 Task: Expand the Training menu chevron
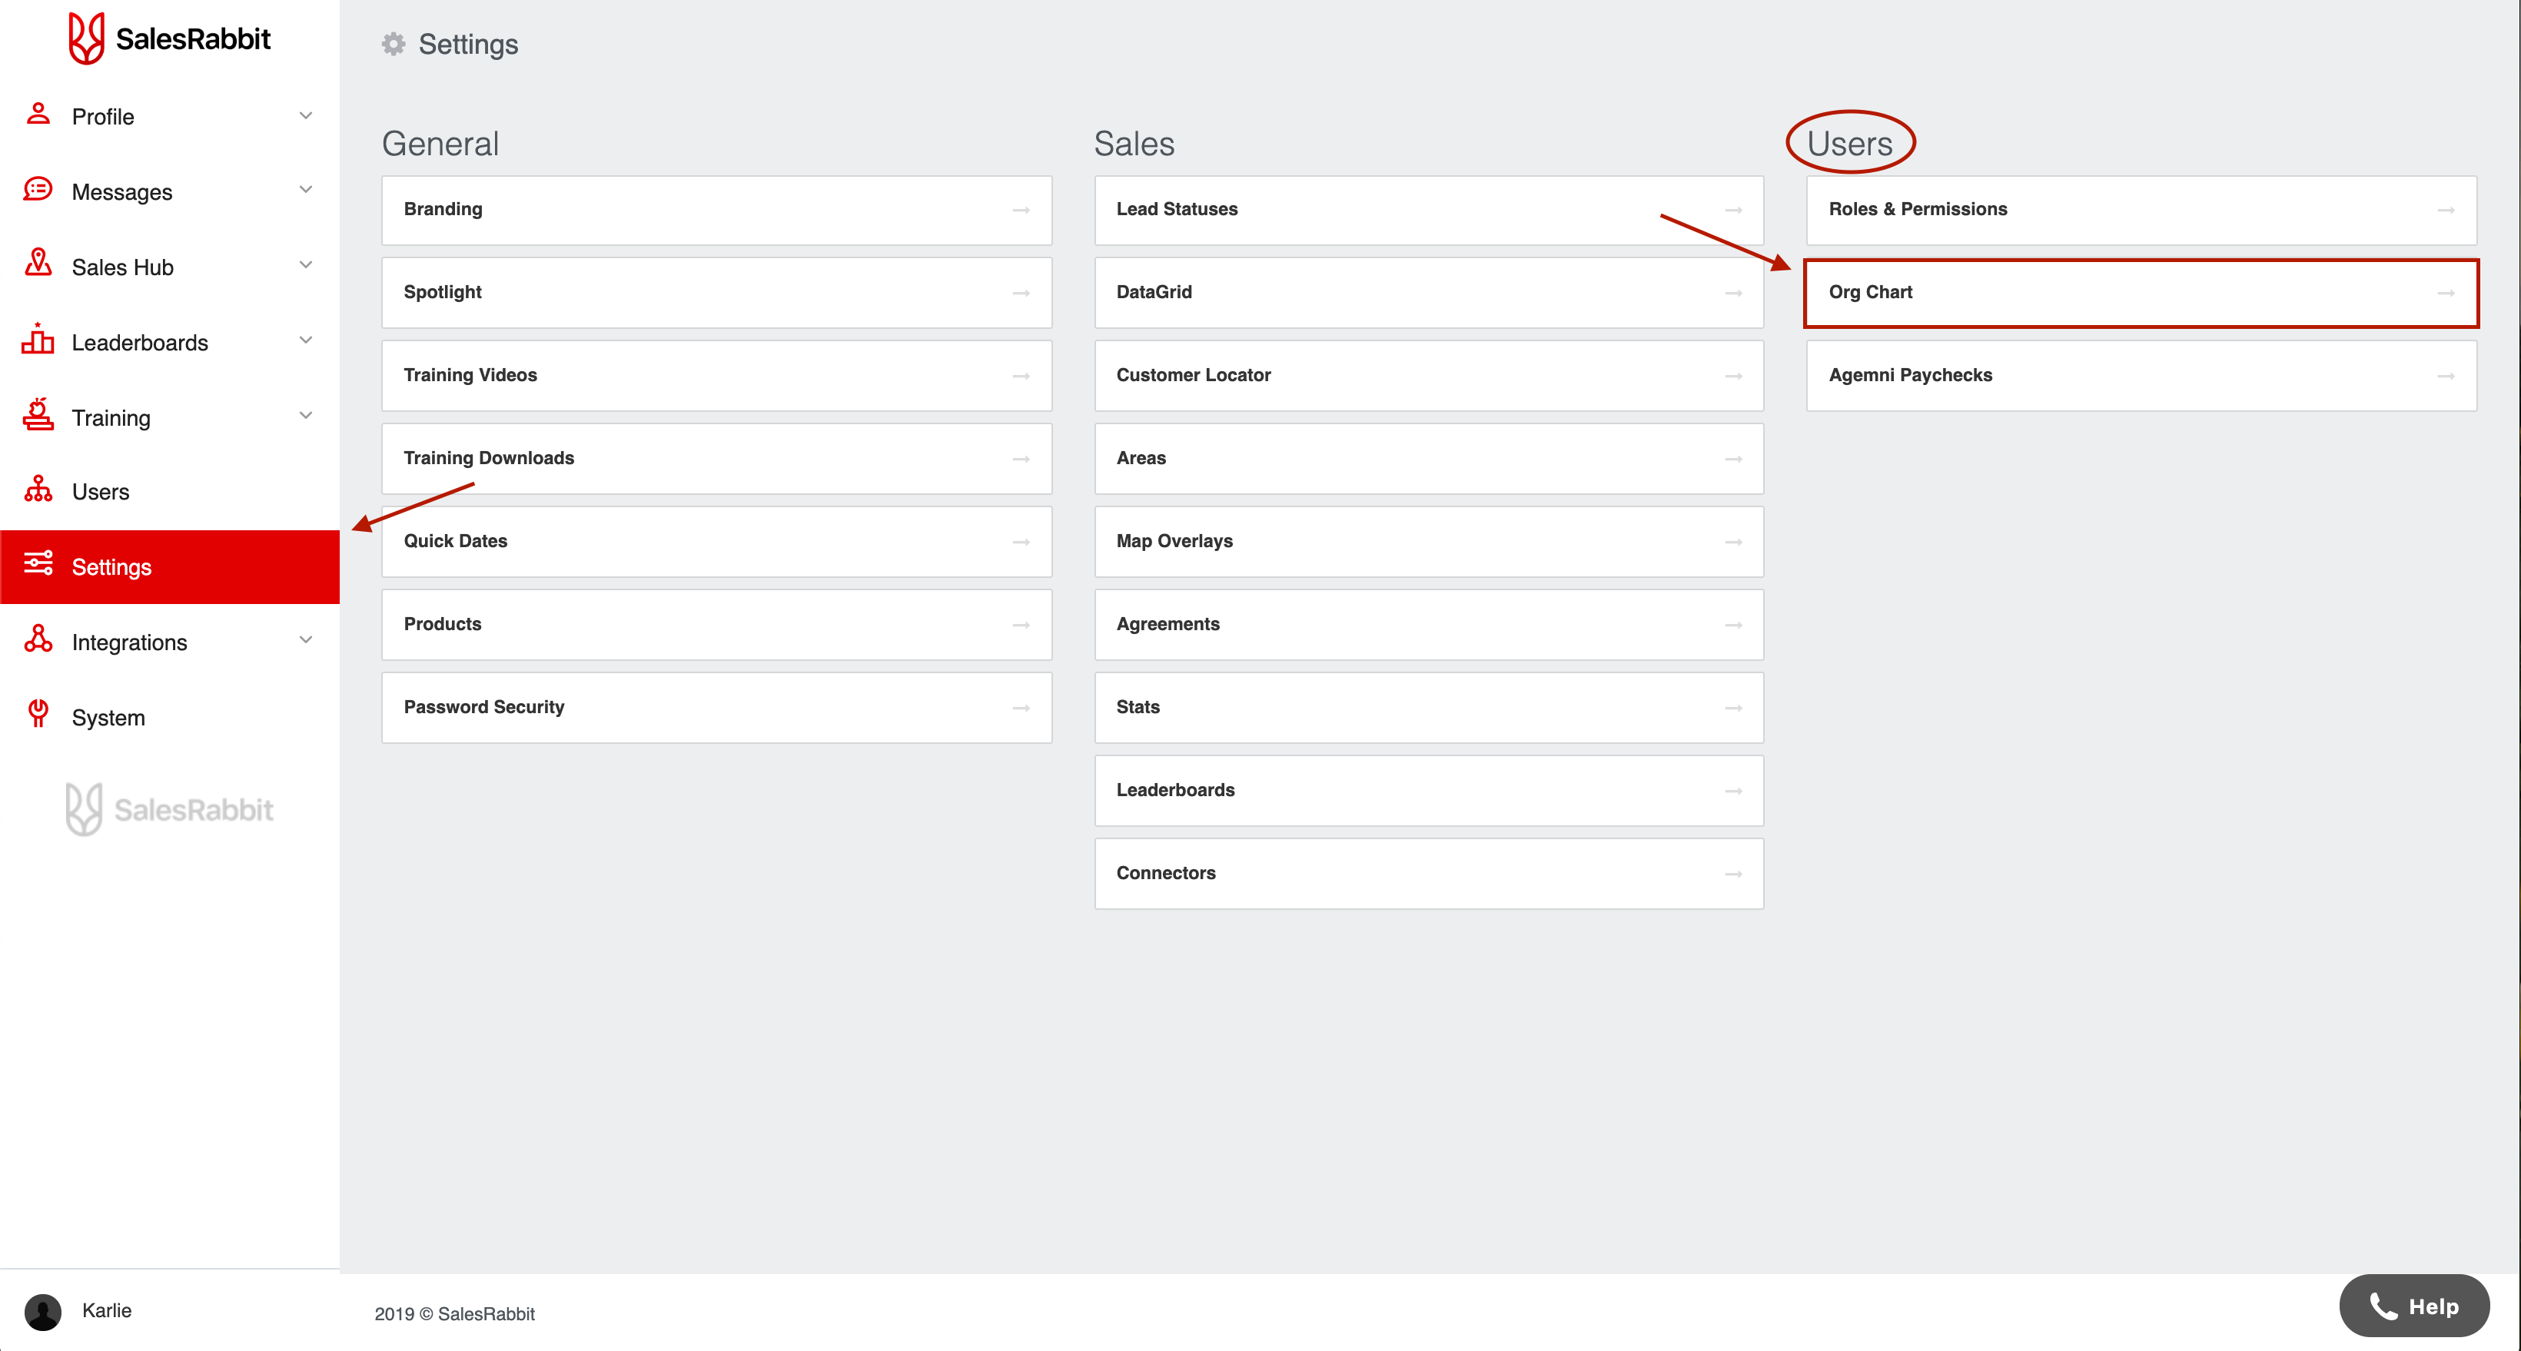[305, 416]
